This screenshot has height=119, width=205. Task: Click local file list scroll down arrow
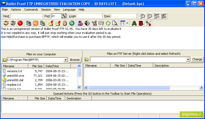(79, 87)
